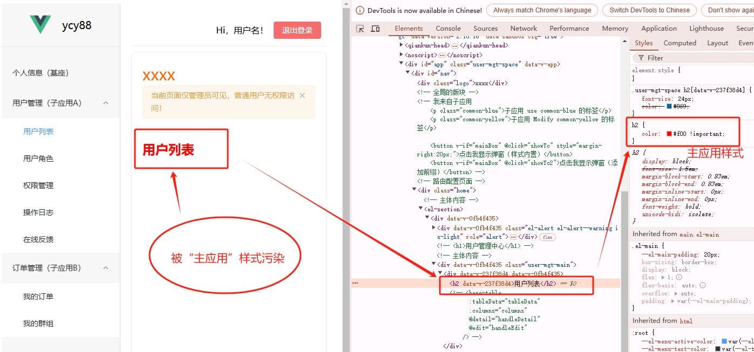The width and height of the screenshot is (754, 352).
Task: Toggle the device toolbar icon
Action: [x=375, y=29]
